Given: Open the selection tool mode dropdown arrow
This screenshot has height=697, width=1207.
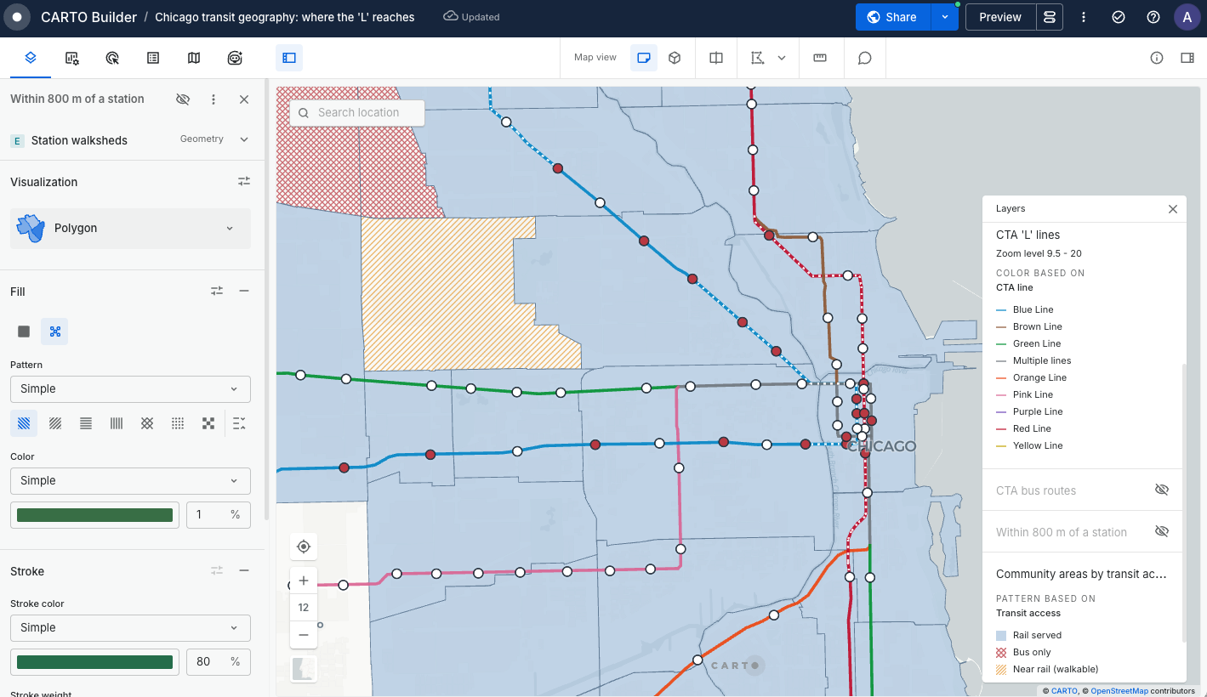Looking at the screenshot, I should coord(782,58).
